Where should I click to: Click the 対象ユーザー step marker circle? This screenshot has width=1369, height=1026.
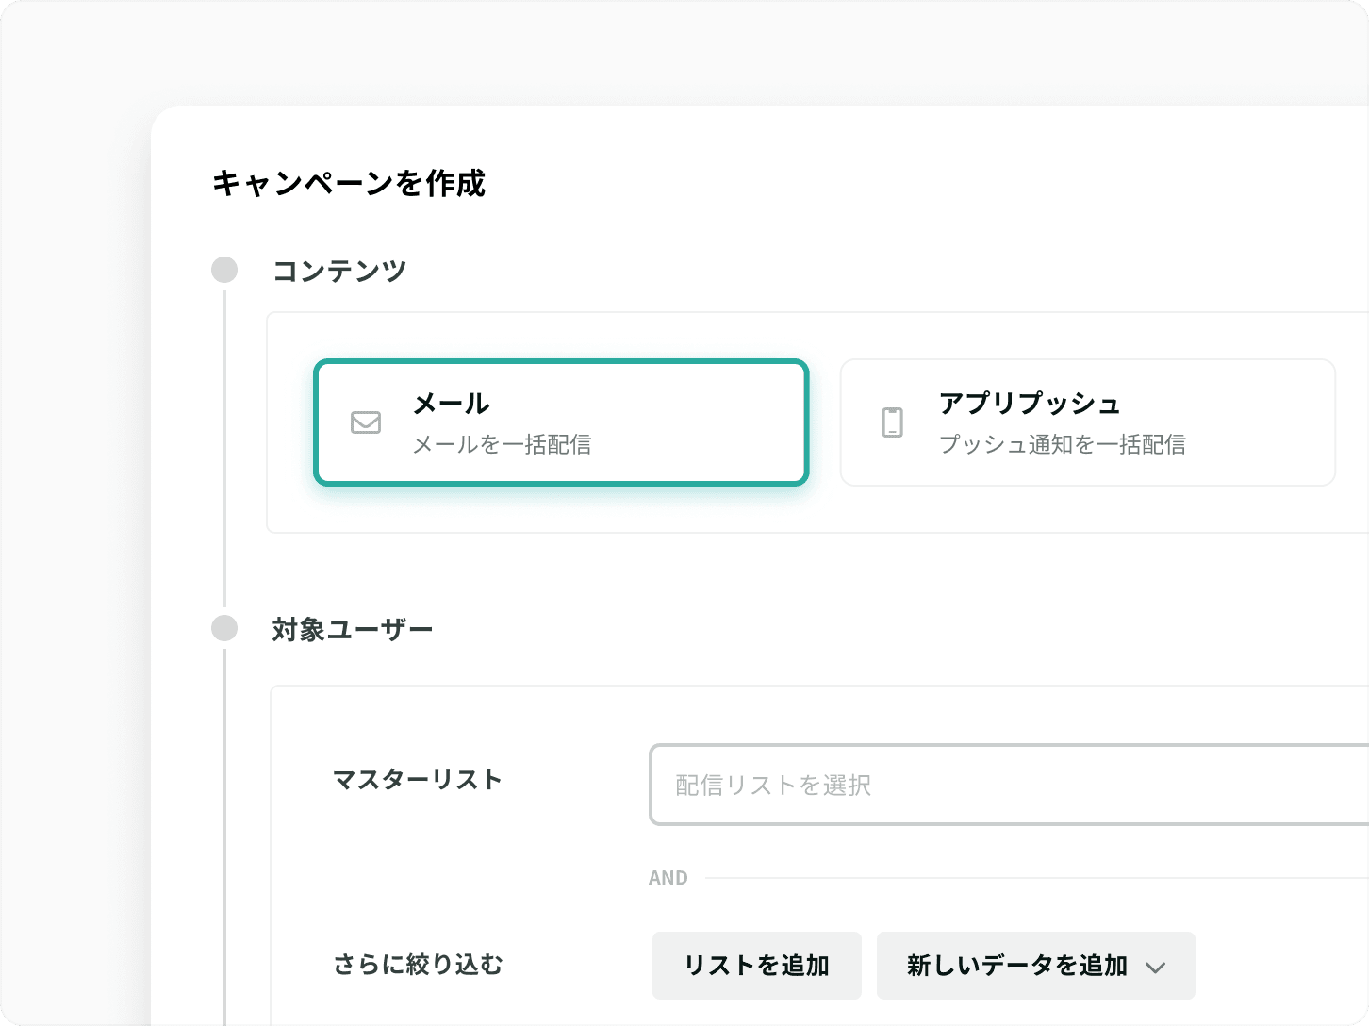[x=224, y=628]
